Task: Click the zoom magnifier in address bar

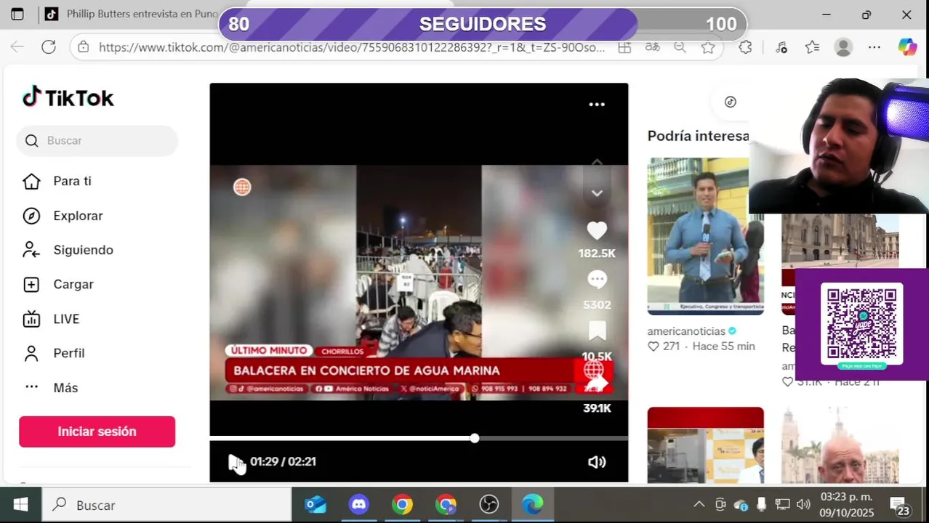Action: tap(680, 47)
